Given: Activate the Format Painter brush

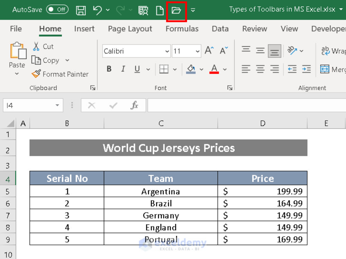Looking at the screenshot, I should pos(36,74).
